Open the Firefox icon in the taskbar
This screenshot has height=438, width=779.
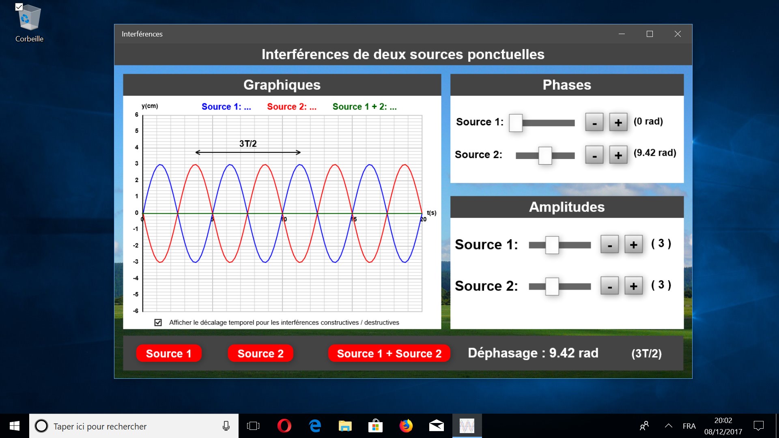[x=406, y=426]
